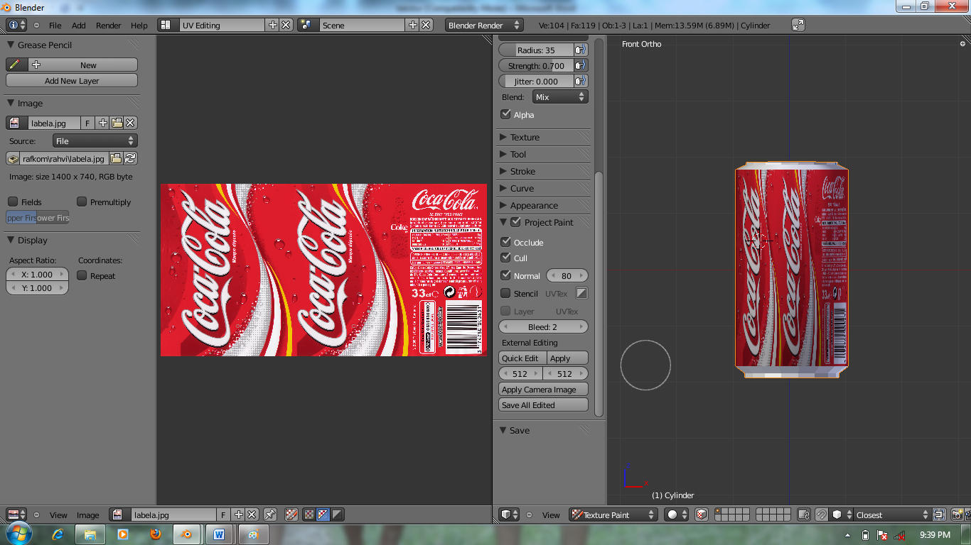
Task: Open the Blend mode dropdown showing Mix
Action: (560, 97)
